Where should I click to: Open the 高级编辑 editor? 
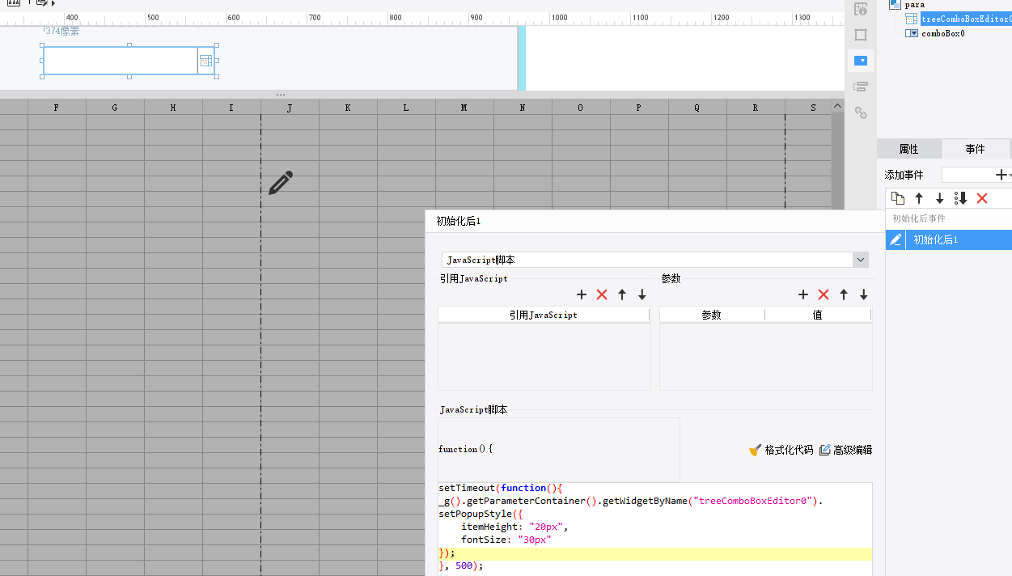click(x=845, y=450)
